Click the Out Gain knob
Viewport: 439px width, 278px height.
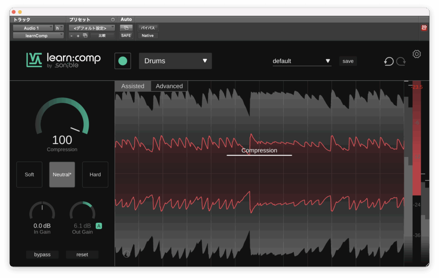tap(82, 211)
